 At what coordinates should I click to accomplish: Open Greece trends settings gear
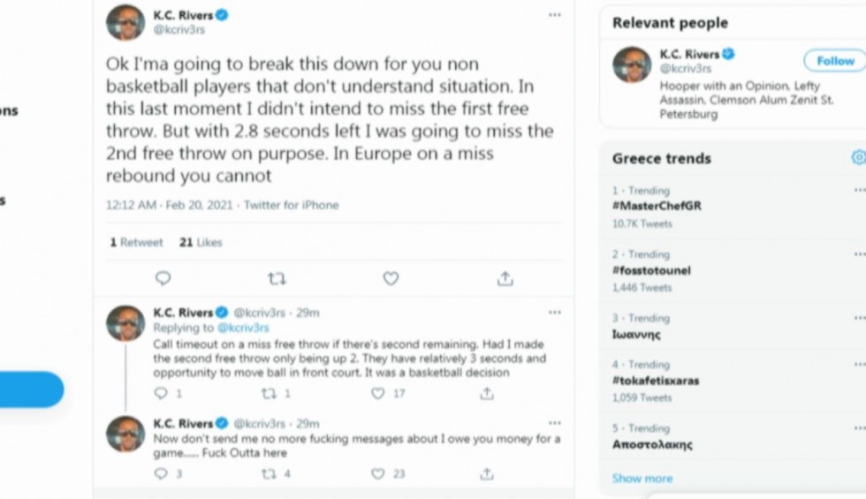point(858,158)
